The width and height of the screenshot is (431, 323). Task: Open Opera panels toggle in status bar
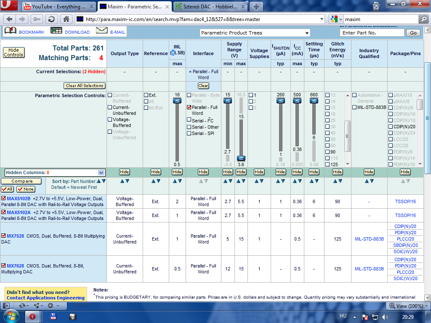coord(6,306)
